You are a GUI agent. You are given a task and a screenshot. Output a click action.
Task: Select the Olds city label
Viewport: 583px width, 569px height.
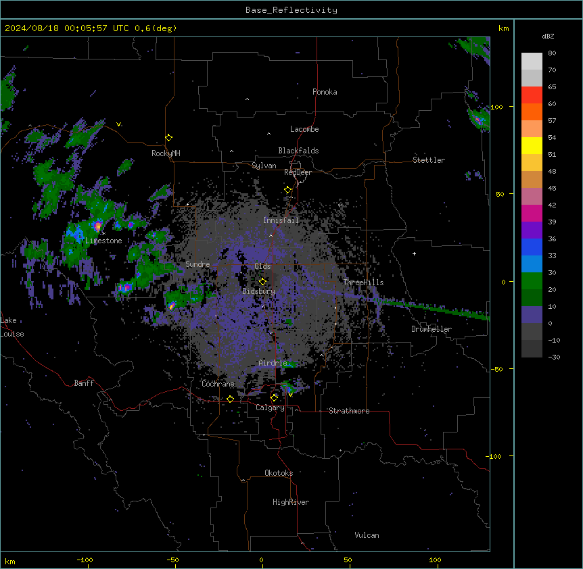click(262, 266)
